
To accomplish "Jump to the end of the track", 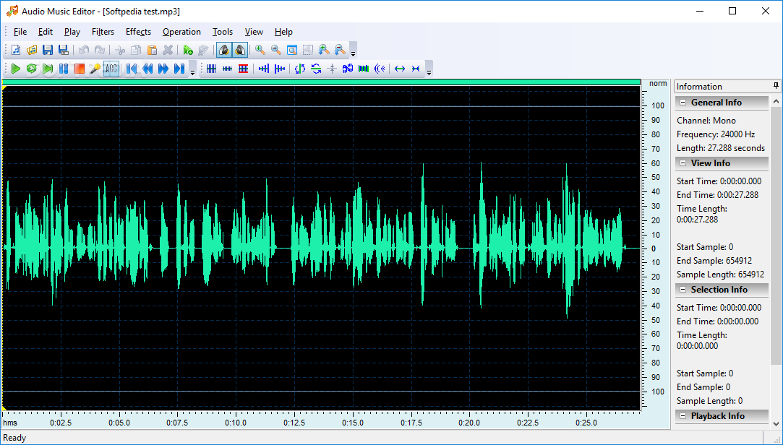I will [179, 69].
